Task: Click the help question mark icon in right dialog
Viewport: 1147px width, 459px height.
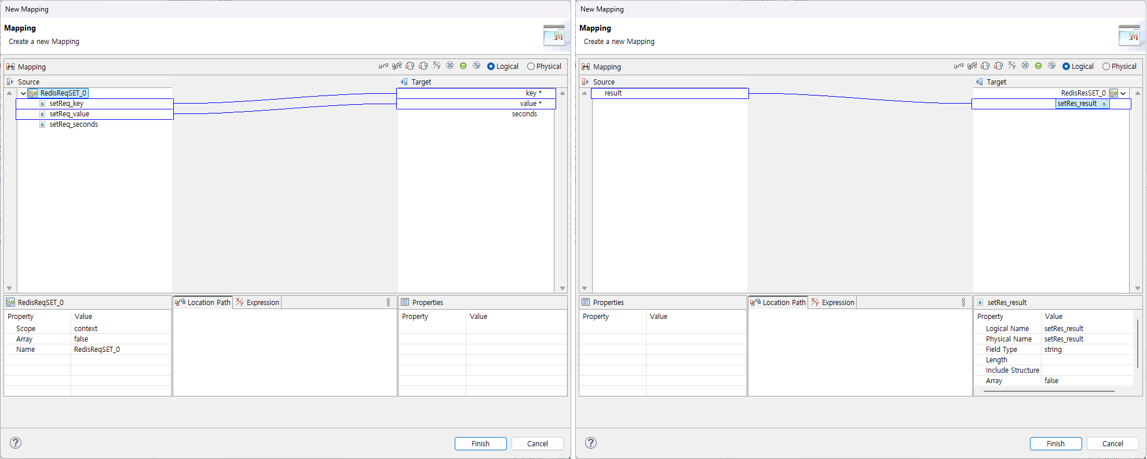Action: 591,443
